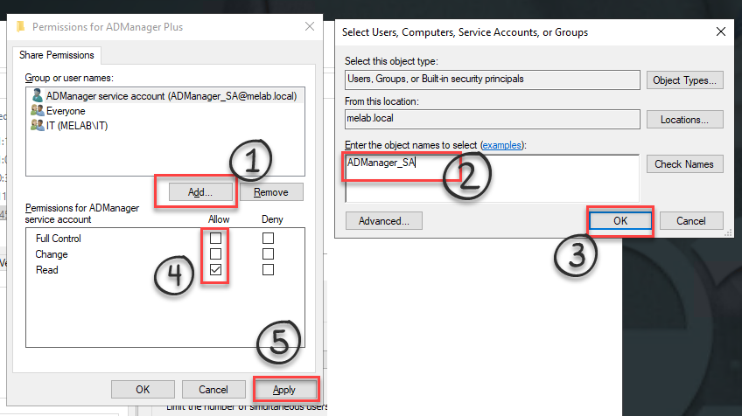Image resolution: width=742 pixels, height=416 pixels.
Task: Tick the Change Allow checkbox
Action: [215, 254]
